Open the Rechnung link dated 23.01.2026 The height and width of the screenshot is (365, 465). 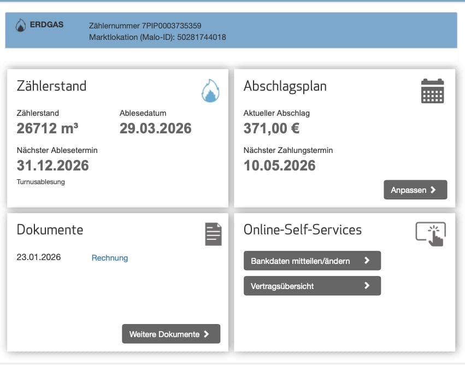(110, 258)
